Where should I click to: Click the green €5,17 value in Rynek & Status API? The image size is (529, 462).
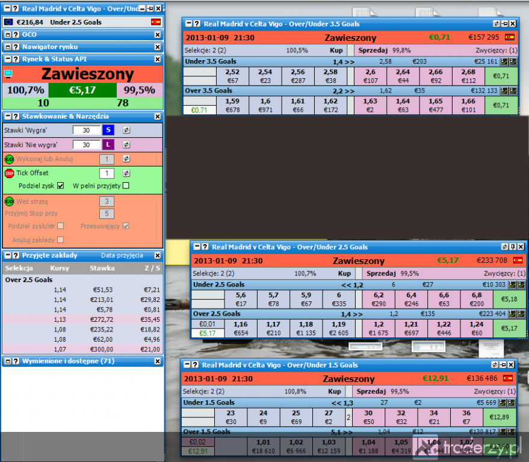pyautogui.click(x=82, y=90)
